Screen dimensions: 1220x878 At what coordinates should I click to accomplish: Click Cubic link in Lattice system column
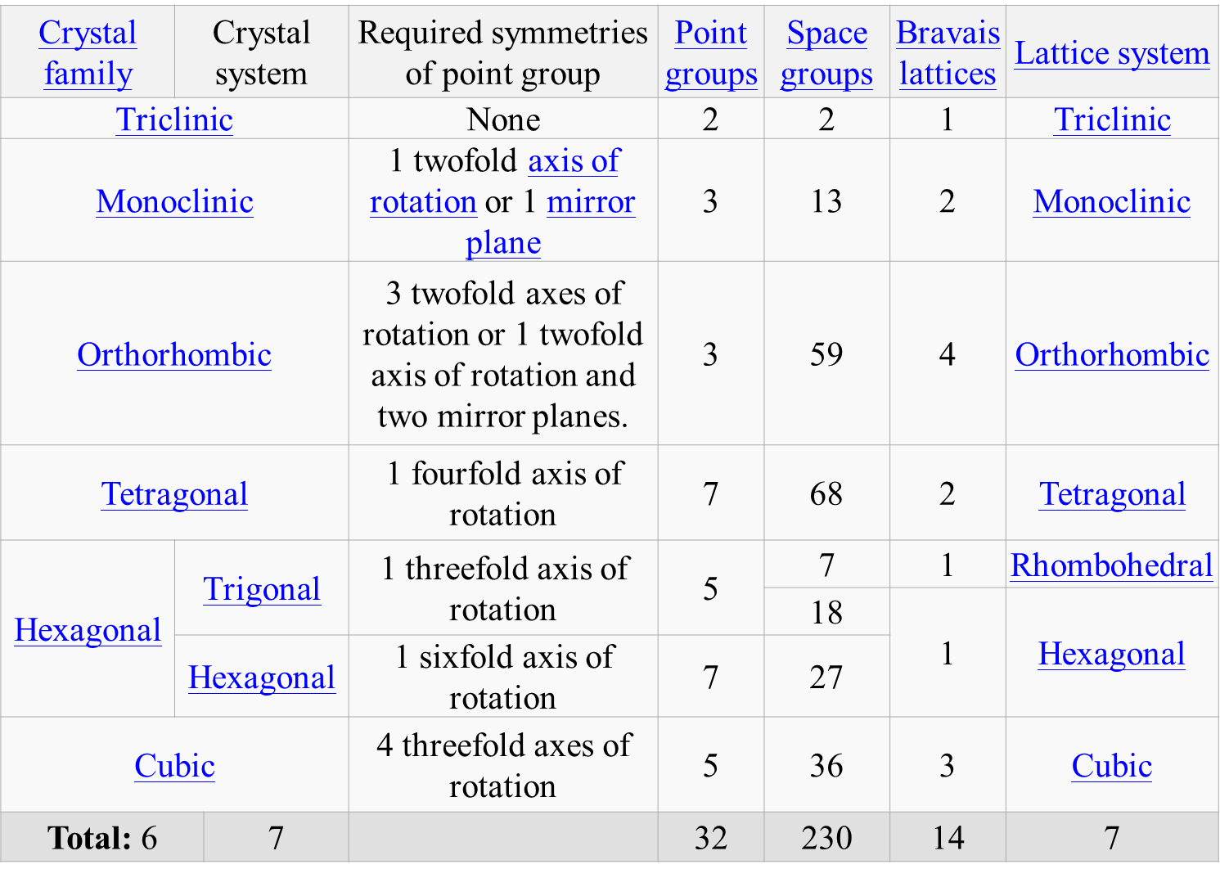tap(1111, 766)
